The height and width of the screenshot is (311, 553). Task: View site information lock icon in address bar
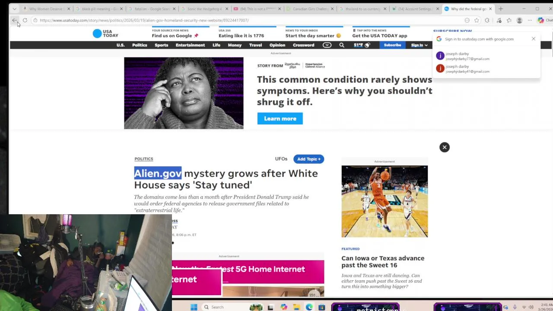(35, 20)
